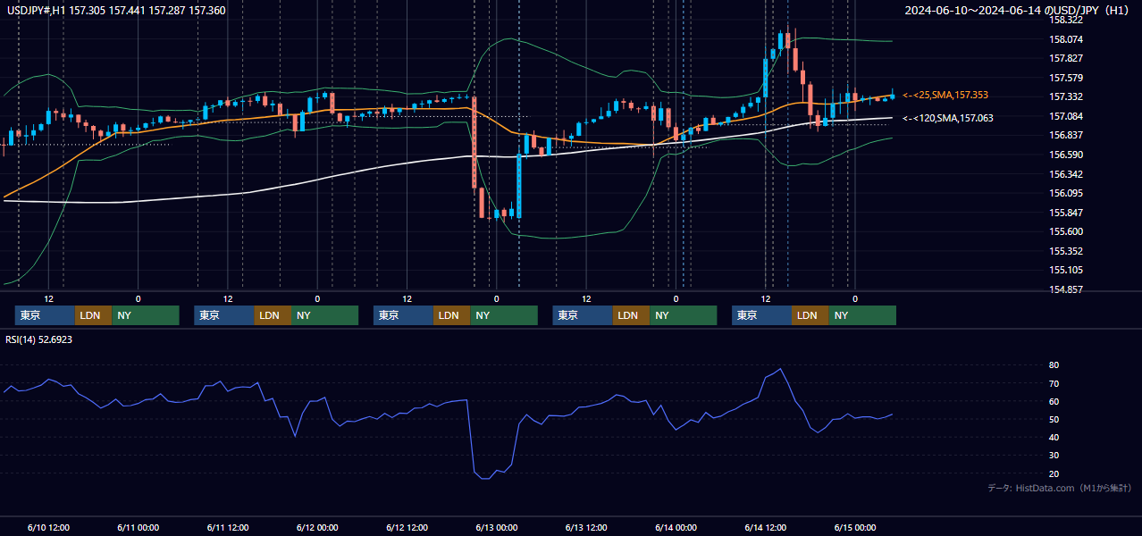
Task: Click the 6/10 12:00 date label
Action: pyautogui.click(x=48, y=528)
